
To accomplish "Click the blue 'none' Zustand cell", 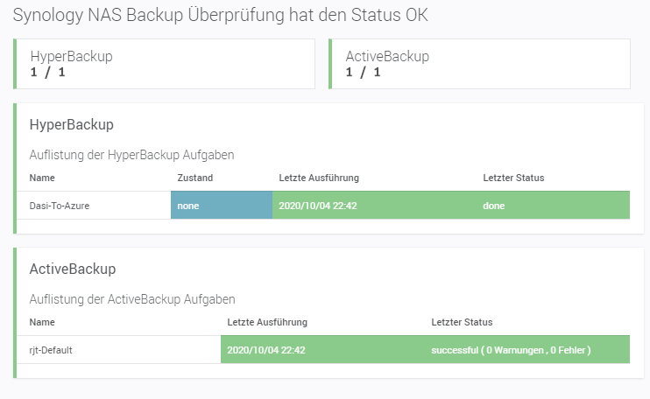I will pos(221,206).
